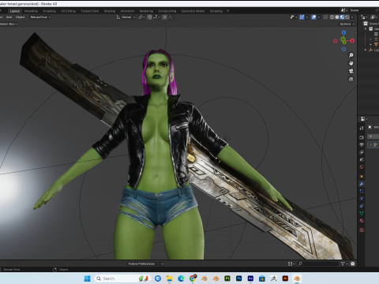Select rendered viewport shading
Viewport: 379px width, 284px height.
(x=347, y=17)
